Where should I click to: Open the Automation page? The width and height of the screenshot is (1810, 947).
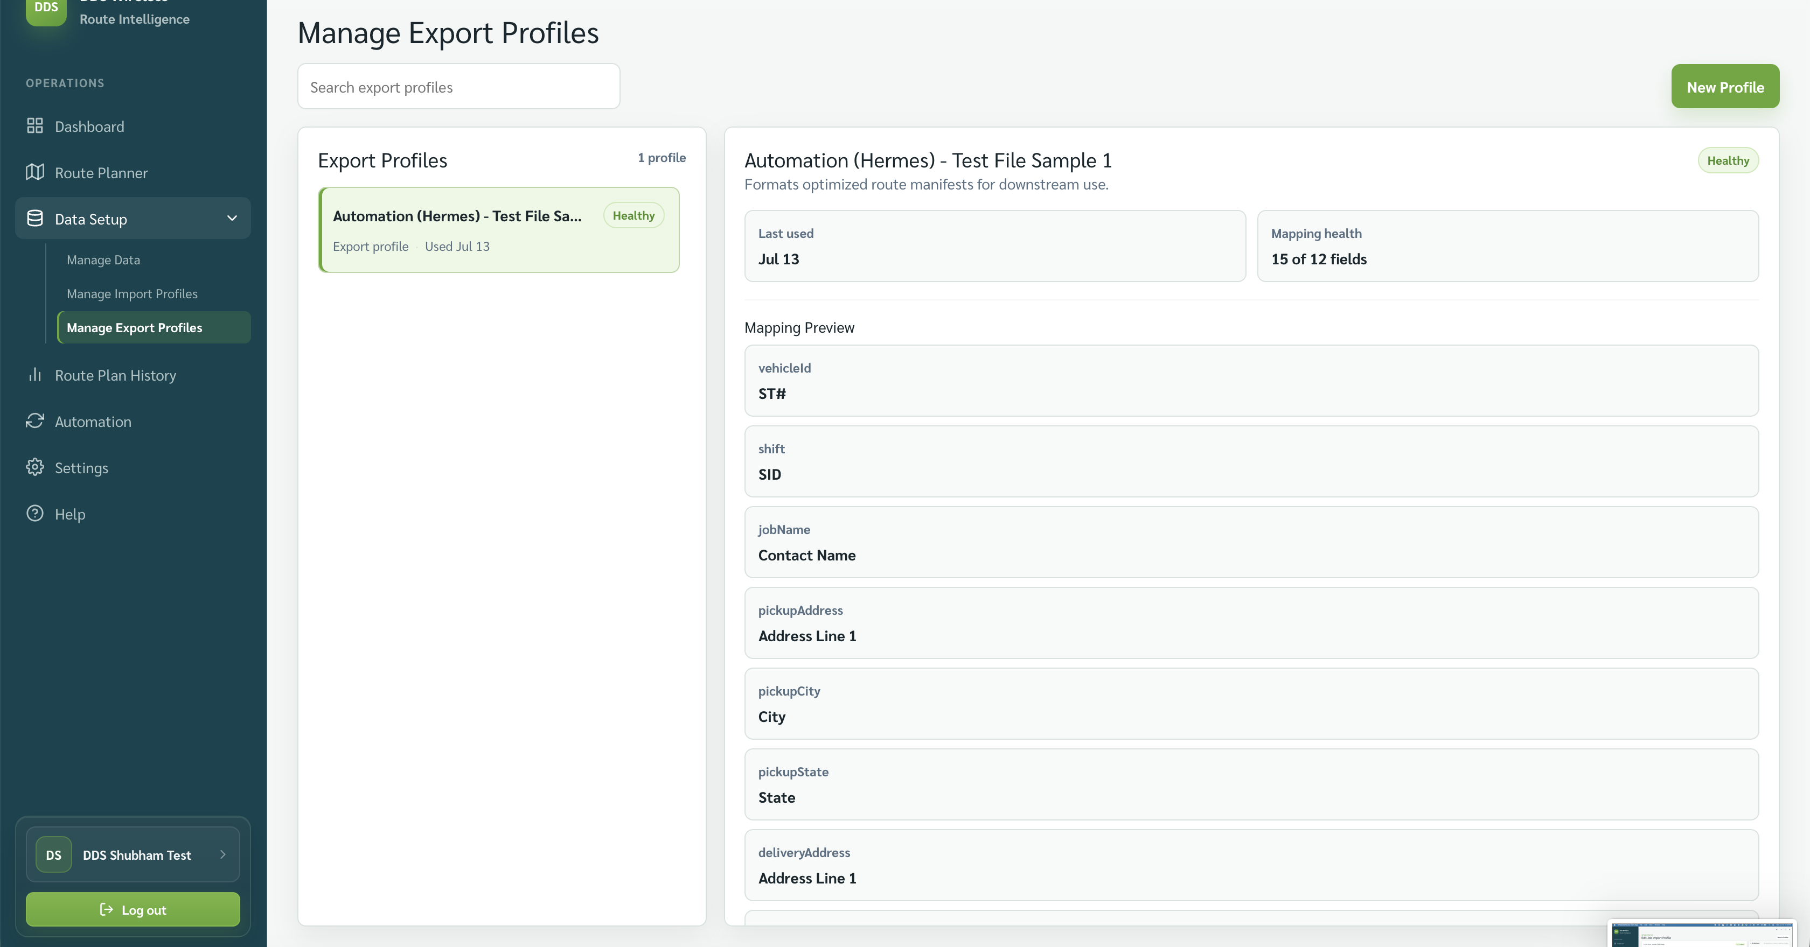click(133, 422)
